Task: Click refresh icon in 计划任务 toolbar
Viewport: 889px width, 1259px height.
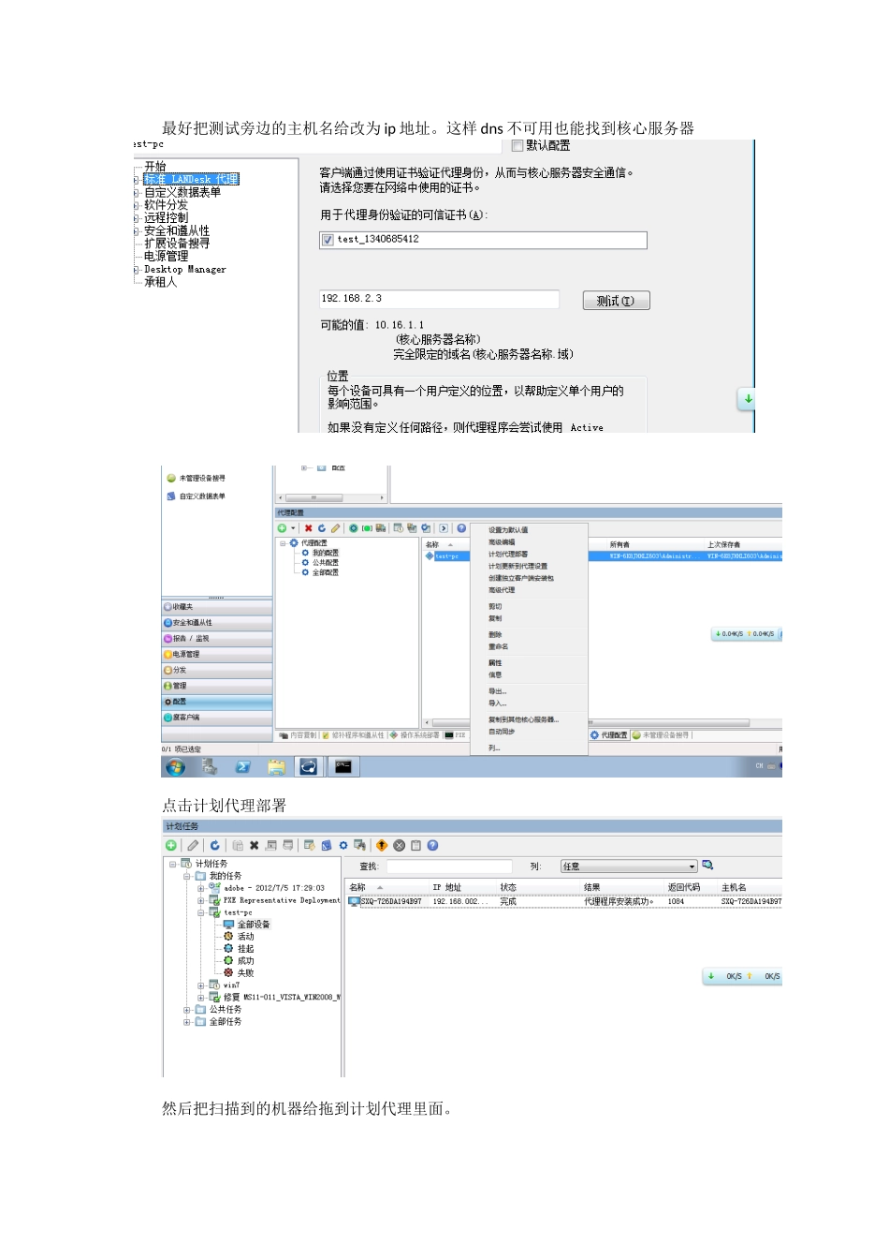Action: click(214, 845)
